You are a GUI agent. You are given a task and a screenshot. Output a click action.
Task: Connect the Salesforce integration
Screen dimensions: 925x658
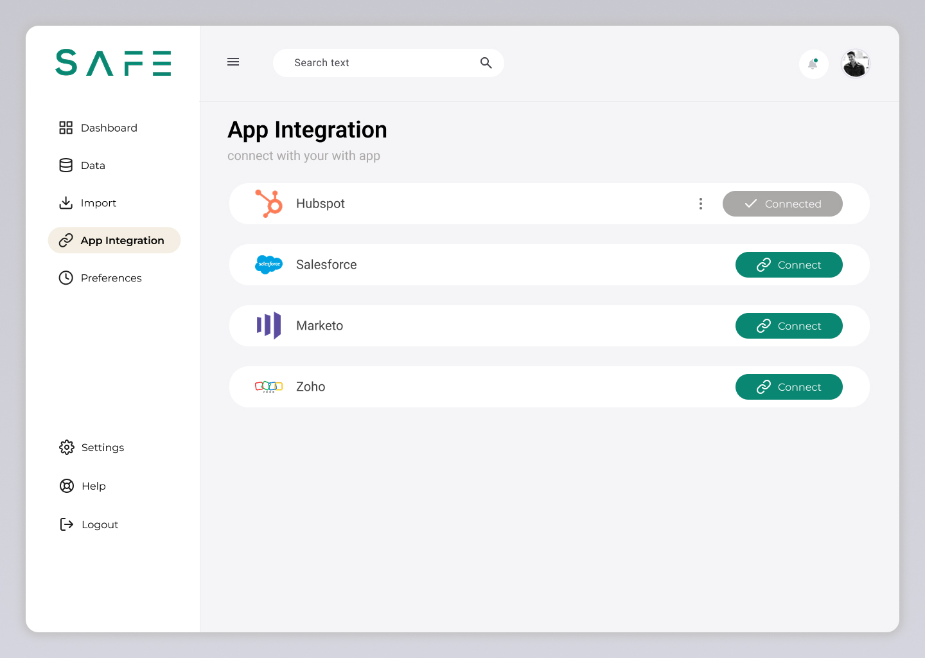788,265
